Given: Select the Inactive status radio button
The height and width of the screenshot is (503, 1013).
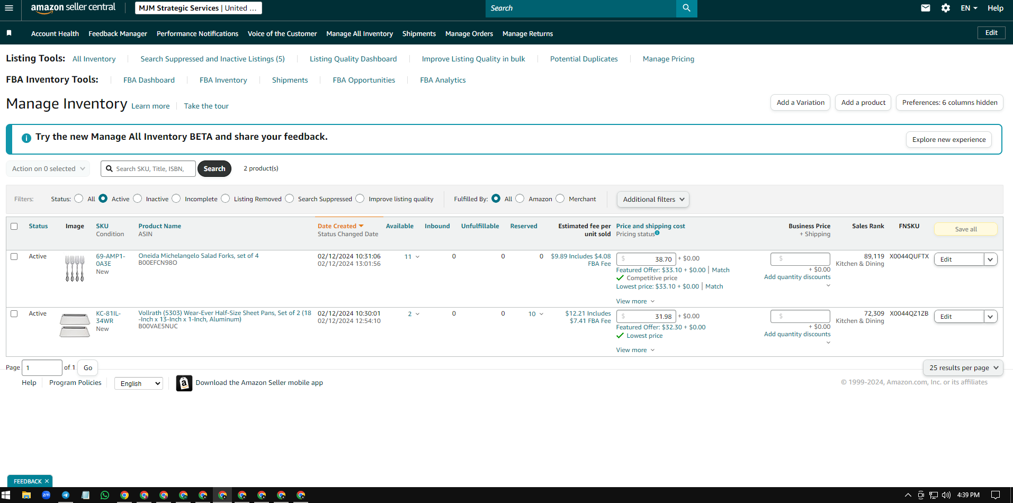Looking at the screenshot, I should point(138,199).
